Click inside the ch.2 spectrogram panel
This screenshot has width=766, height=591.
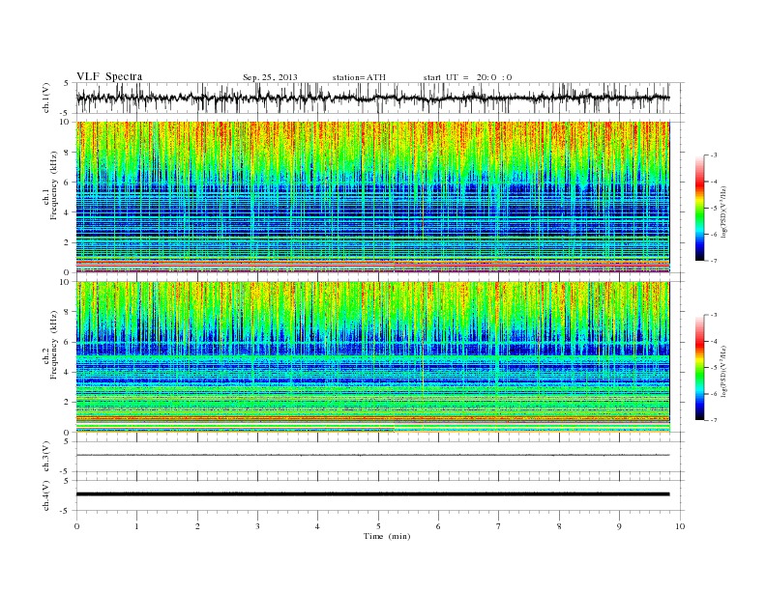click(x=372, y=357)
